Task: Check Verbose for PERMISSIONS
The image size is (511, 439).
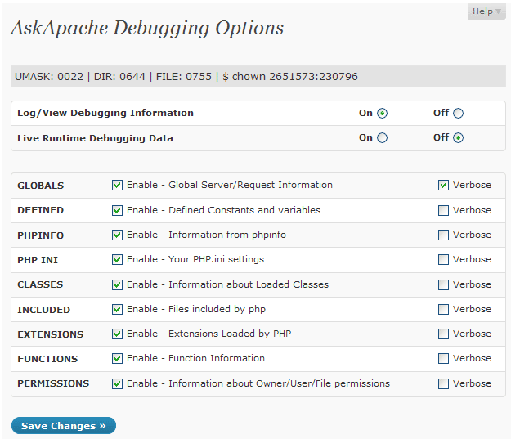Action: pos(443,383)
